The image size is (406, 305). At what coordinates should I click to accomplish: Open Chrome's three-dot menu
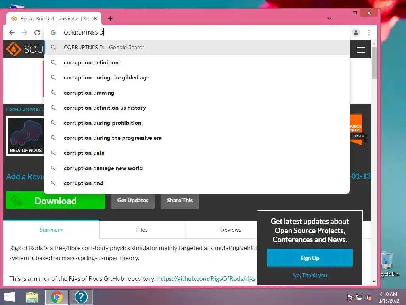(x=369, y=33)
